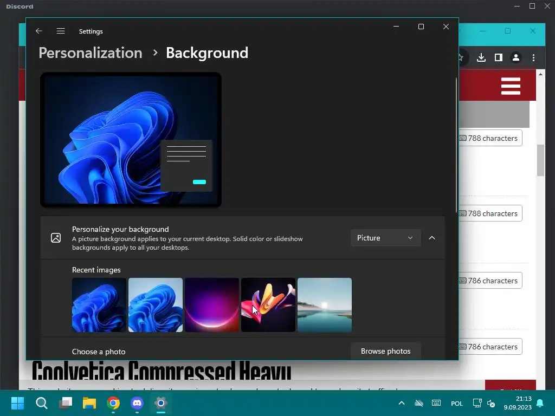Click the Settings gear taskbar icon
Image resolution: width=555 pixels, height=416 pixels.
coord(160,403)
